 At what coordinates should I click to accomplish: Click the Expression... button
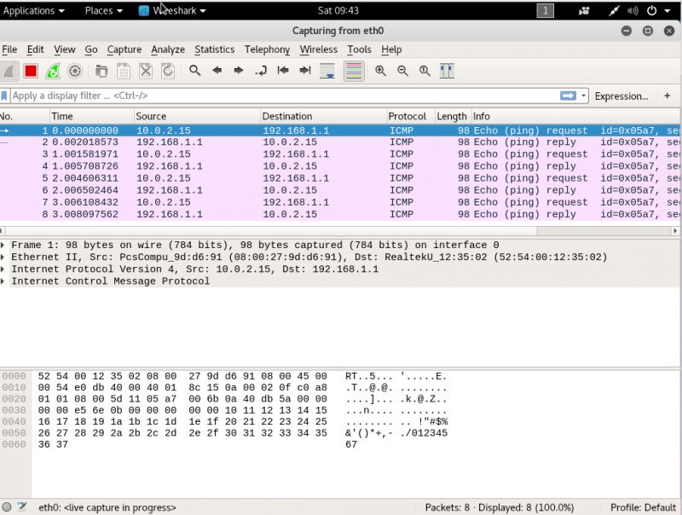tap(621, 96)
